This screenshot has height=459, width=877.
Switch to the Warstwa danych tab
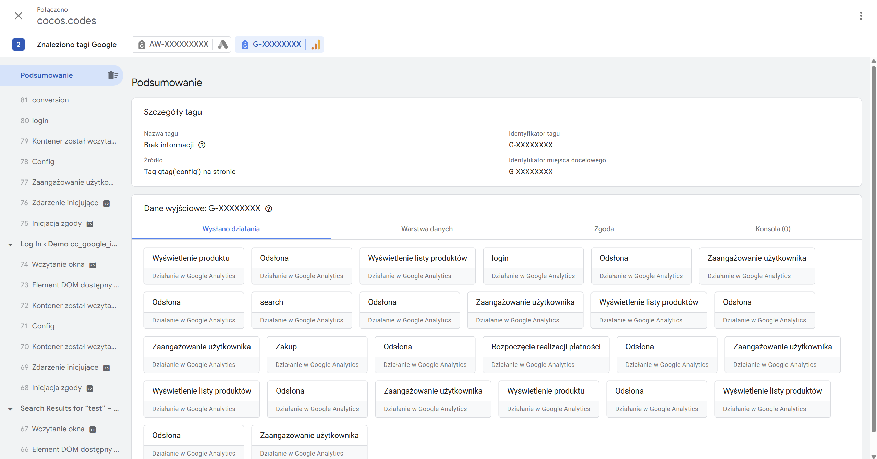click(427, 229)
